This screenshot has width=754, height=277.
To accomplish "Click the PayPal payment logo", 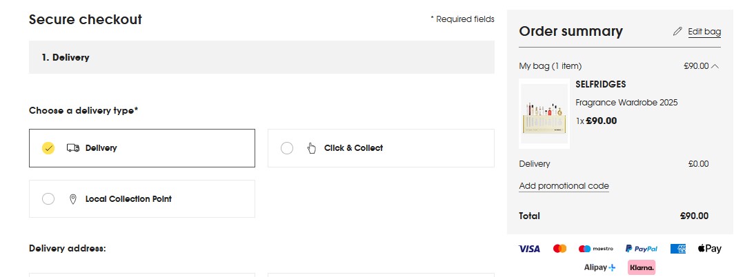I will pyautogui.click(x=641, y=249).
